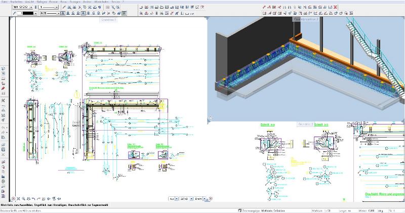Click the Maßstab 1:50 status field
This screenshot has width=405, height=213.
click(321, 211)
